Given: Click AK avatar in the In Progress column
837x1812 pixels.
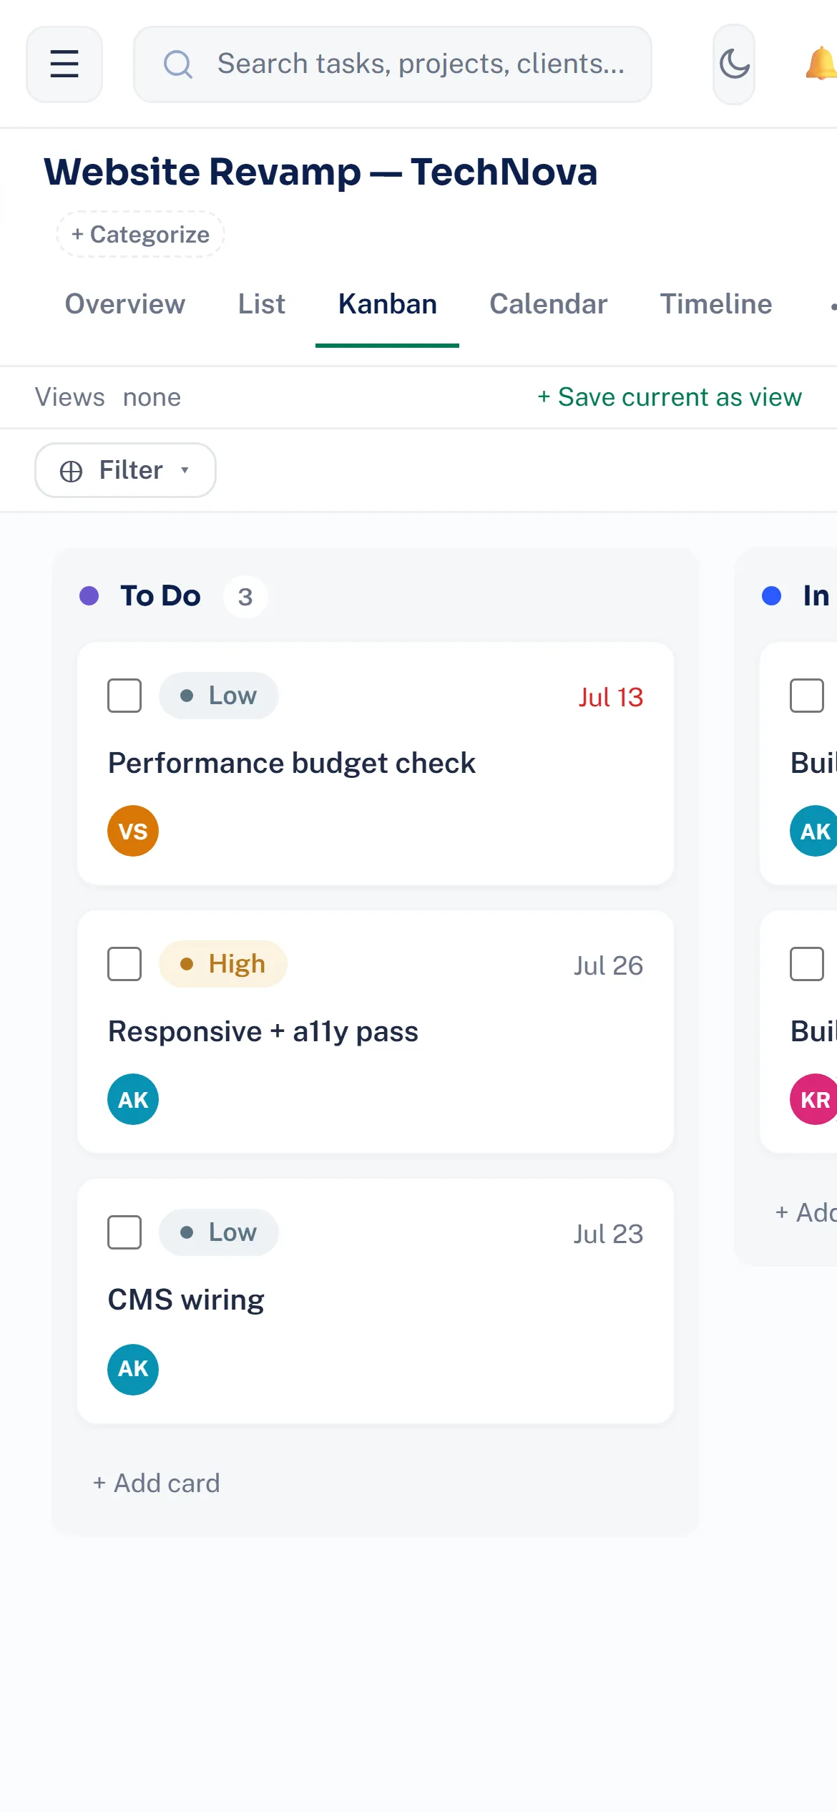Looking at the screenshot, I should point(814,831).
